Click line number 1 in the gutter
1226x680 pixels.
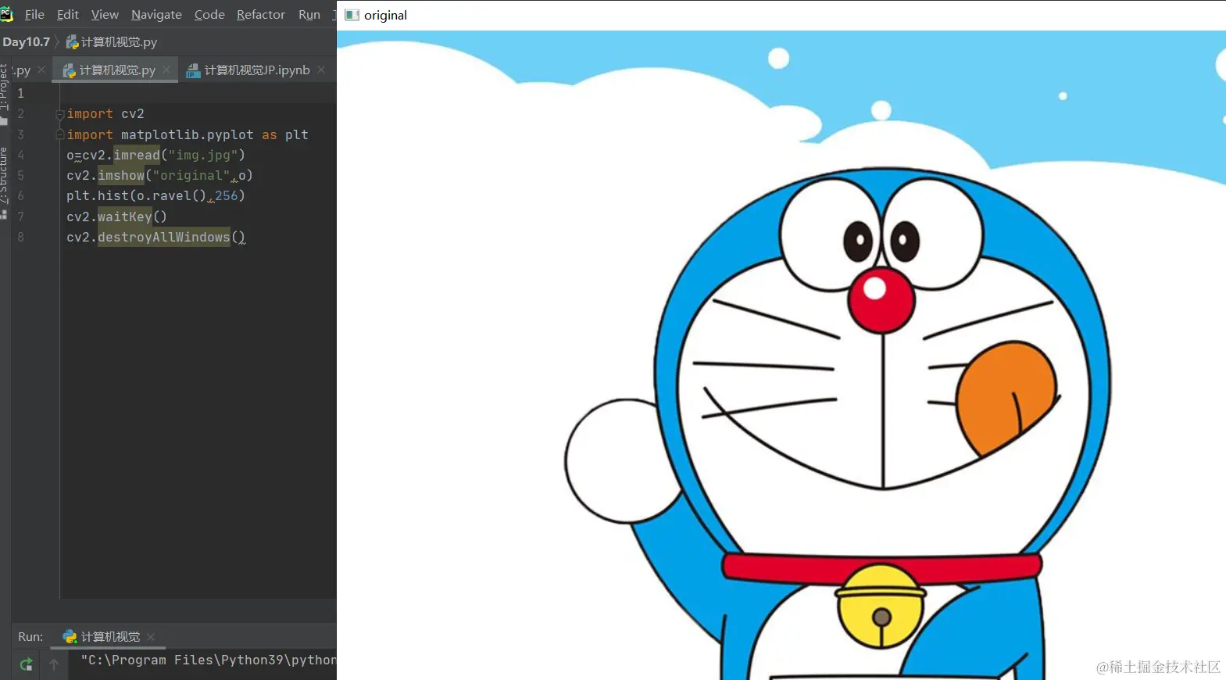pos(21,93)
